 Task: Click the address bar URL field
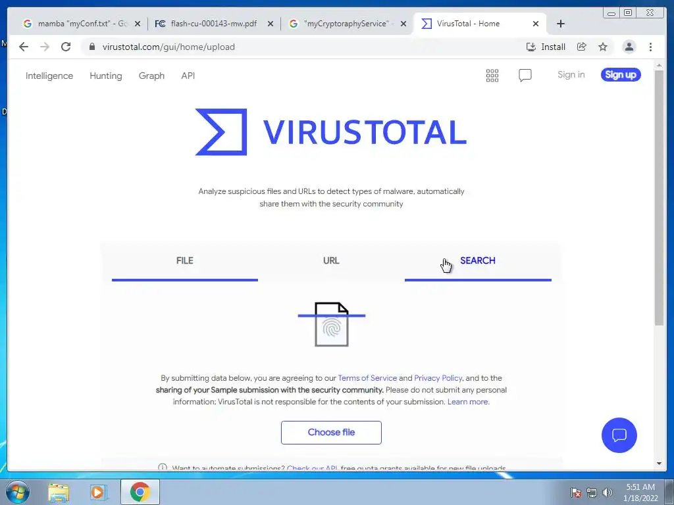(301, 47)
